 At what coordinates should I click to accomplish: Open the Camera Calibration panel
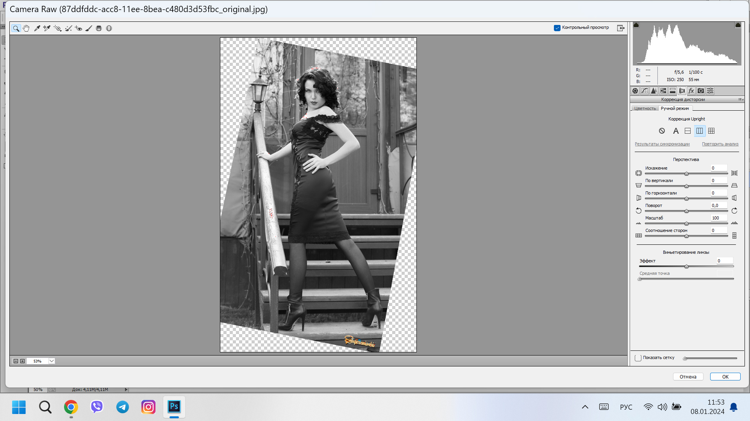point(701,91)
